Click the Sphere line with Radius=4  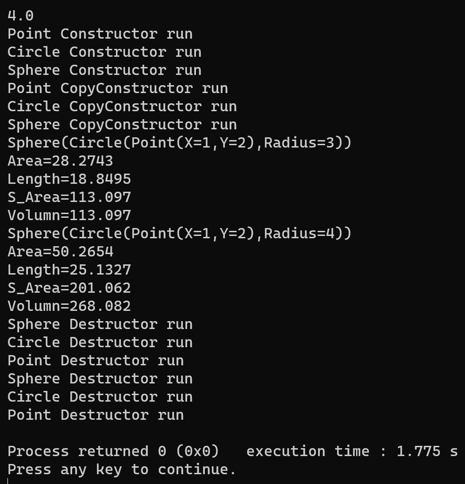[x=179, y=234]
